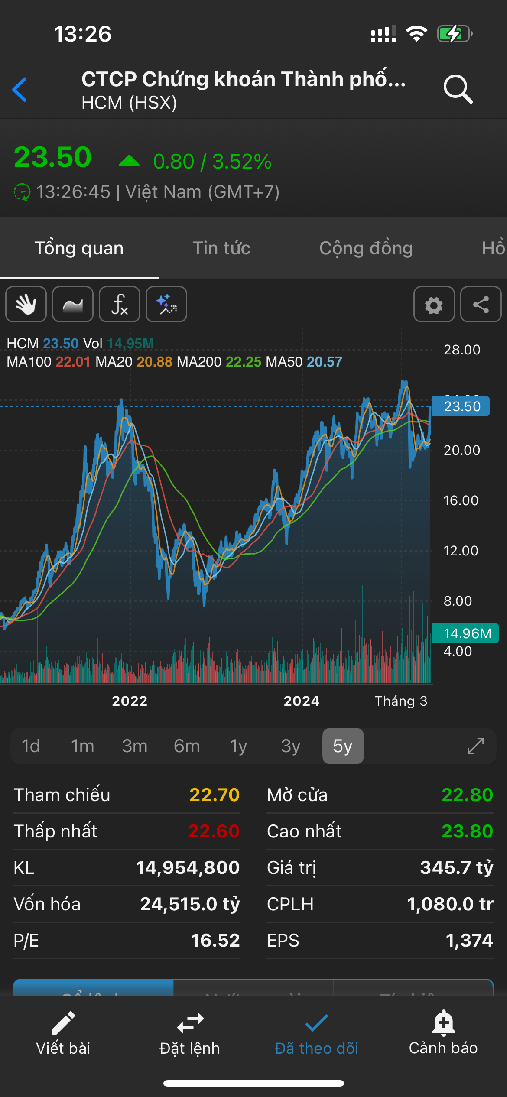Open the partially visible Hồ tab

(x=494, y=248)
